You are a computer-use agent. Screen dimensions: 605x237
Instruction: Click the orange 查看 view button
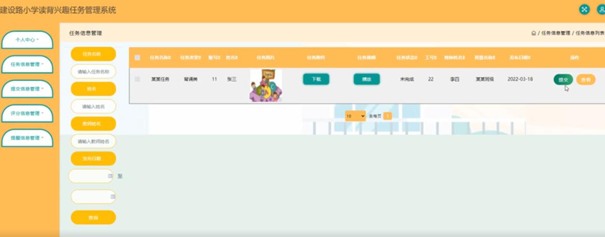[586, 80]
